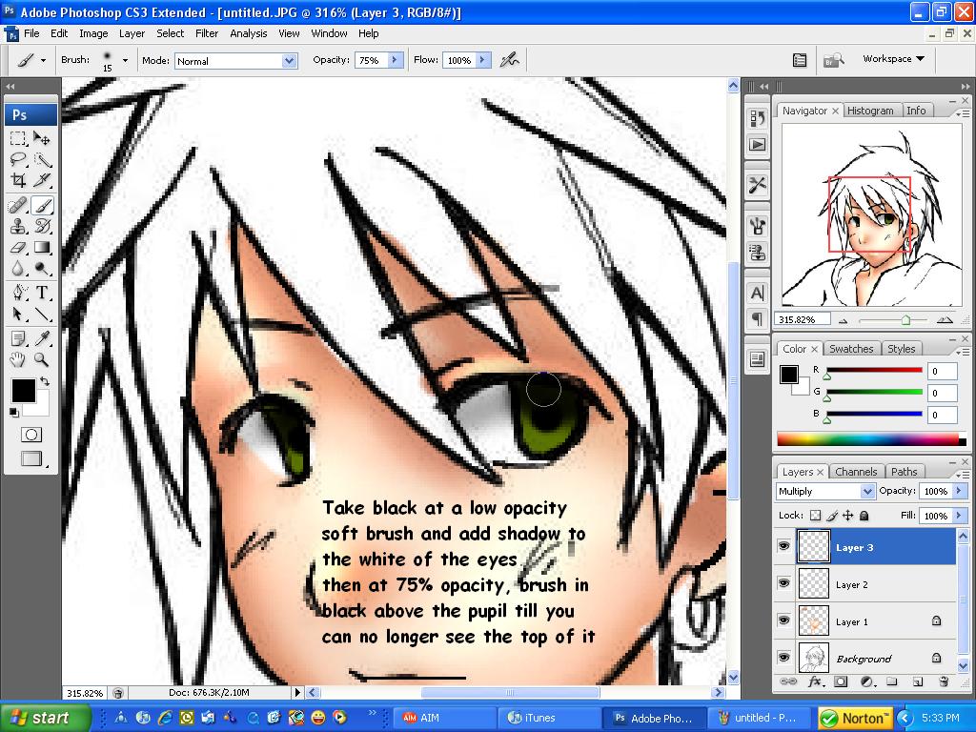This screenshot has width=976, height=732.
Task: Select the Crop tool
Action: 18,180
